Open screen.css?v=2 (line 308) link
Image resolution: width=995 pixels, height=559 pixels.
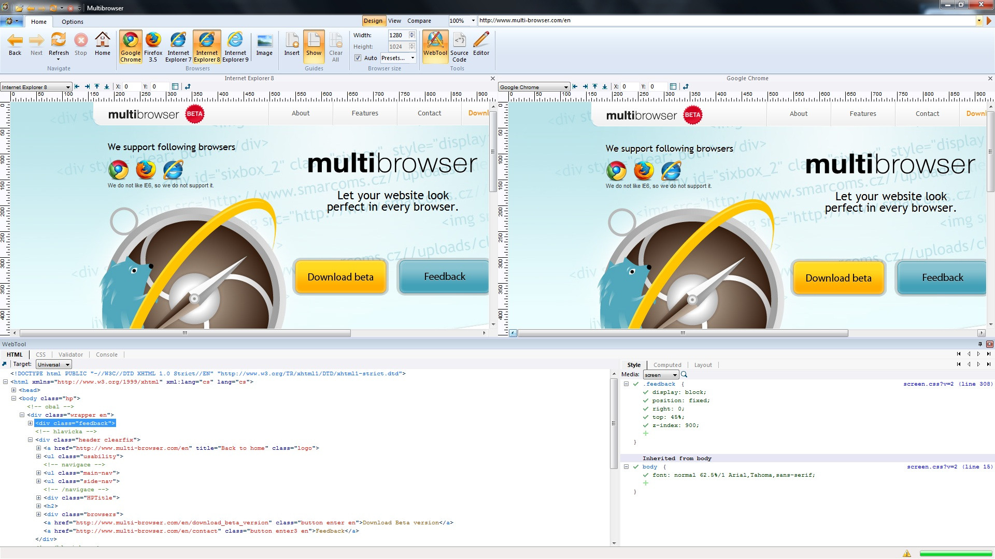(948, 384)
